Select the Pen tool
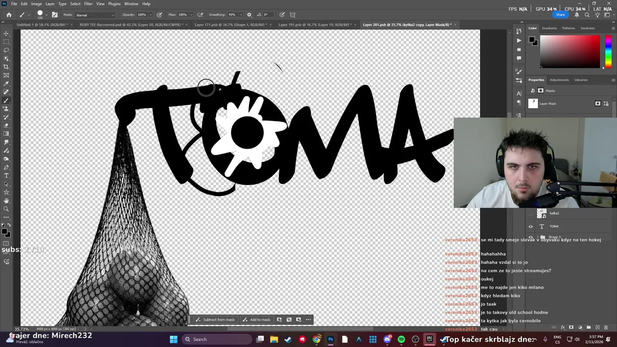This screenshot has height=347, width=617. click(6, 167)
